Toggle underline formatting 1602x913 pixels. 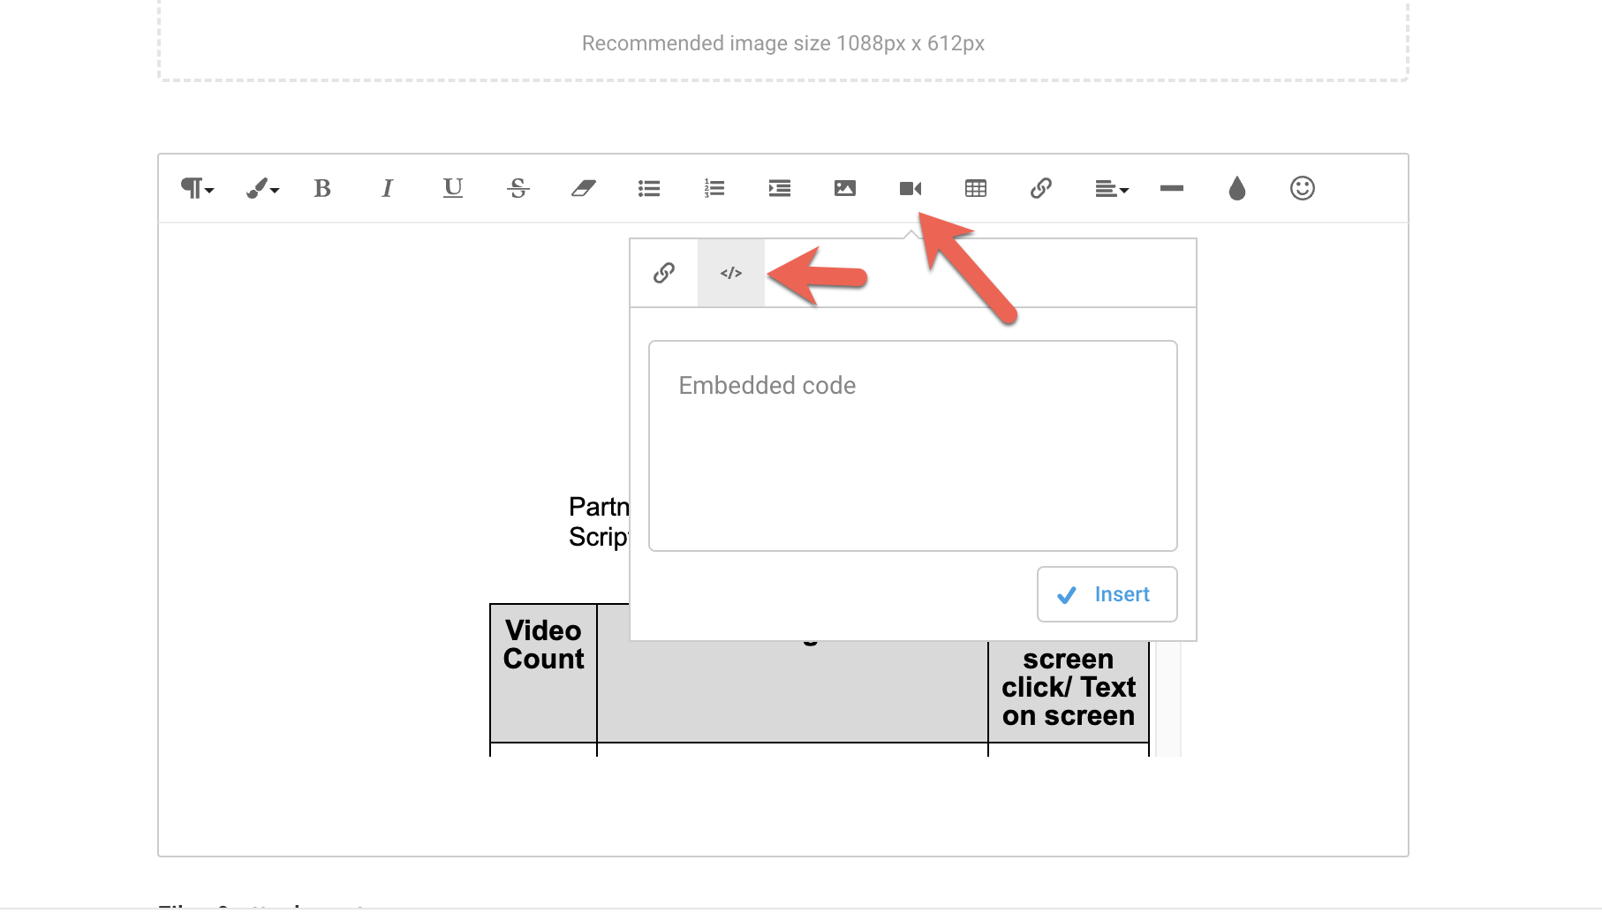click(452, 188)
